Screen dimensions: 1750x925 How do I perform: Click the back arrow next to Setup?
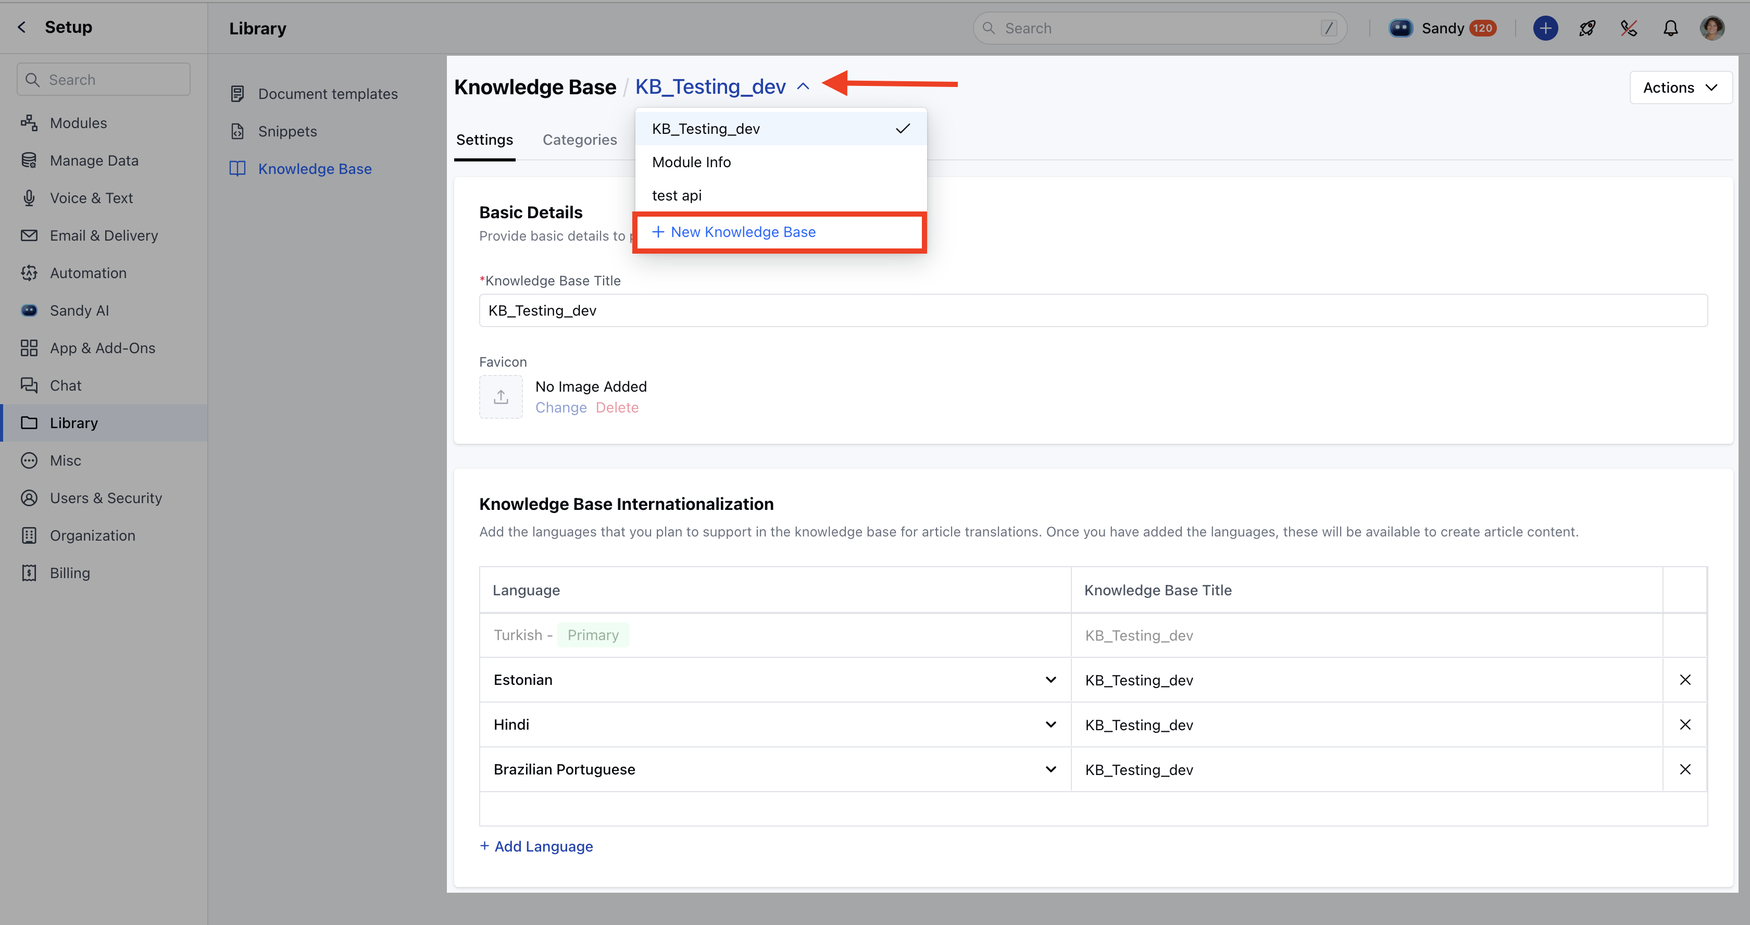click(22, 27)
